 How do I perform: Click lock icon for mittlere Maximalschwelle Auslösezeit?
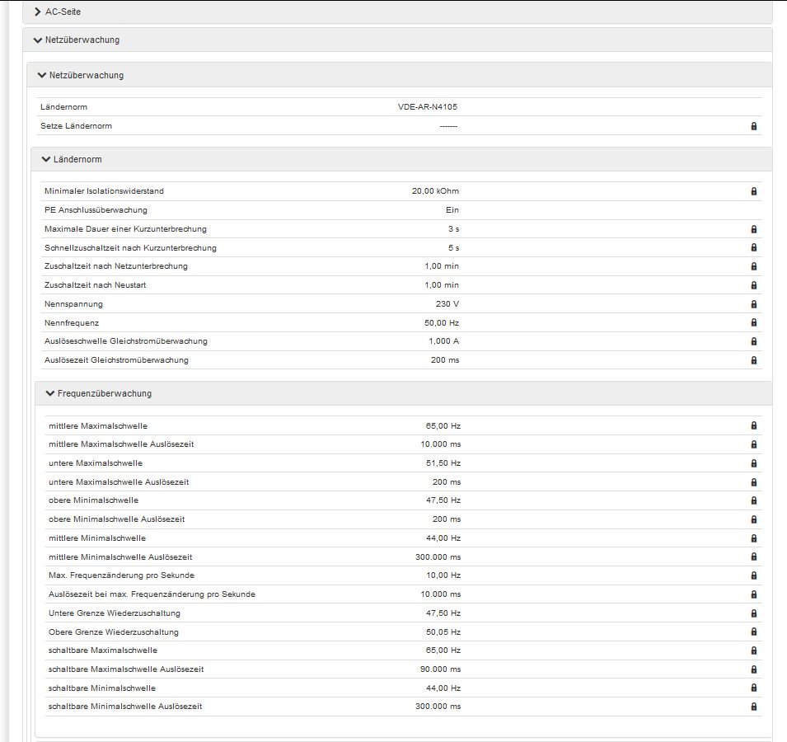click(x=753, y=444)
